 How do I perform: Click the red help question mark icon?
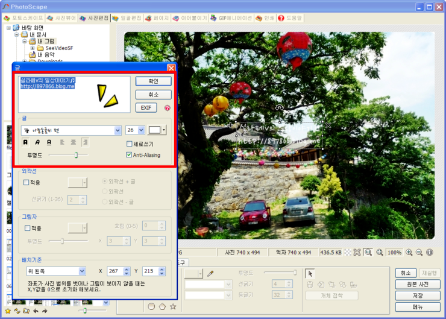coord(167,109)
